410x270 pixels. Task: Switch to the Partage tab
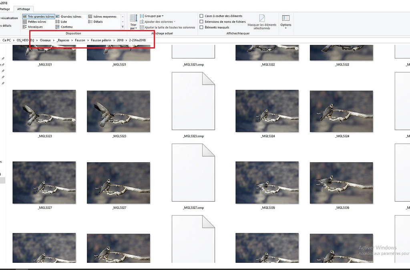coord(5,9)
